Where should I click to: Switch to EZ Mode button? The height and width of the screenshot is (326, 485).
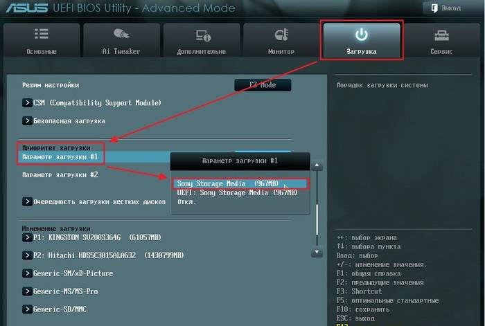263,85
